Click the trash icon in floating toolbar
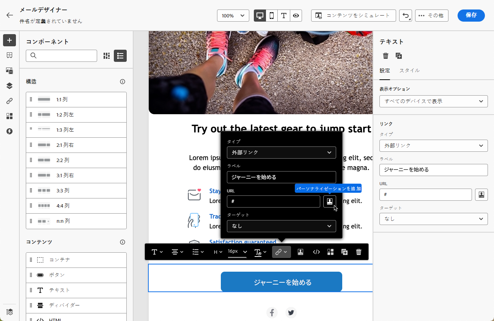This screenshot has width=494, height=321. pyautogui.click(x=359, y=252)
